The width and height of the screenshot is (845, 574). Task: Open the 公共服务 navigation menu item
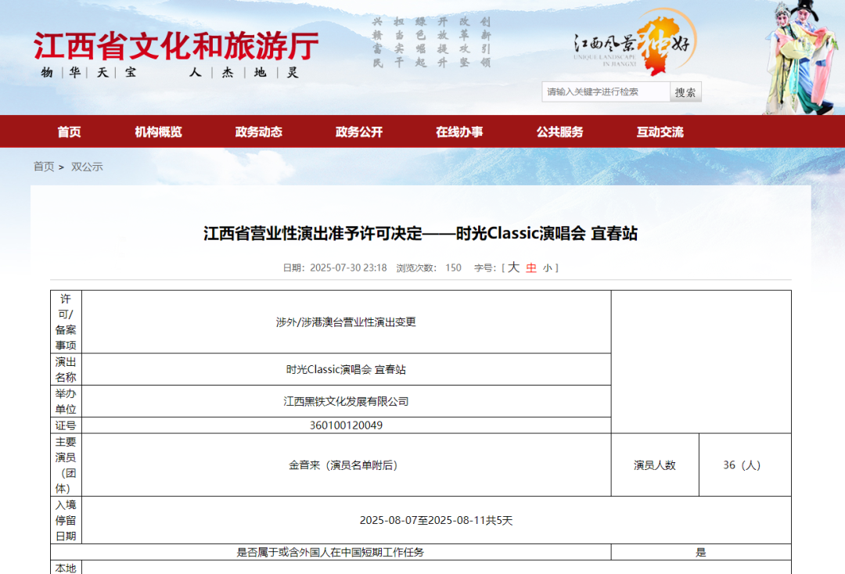(x=559, y=132)
